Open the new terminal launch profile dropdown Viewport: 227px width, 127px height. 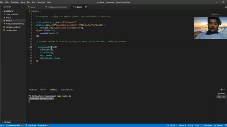point(224,90)
